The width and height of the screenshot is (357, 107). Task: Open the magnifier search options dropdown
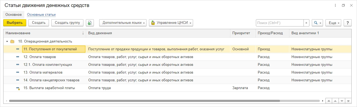click(317, 23)
